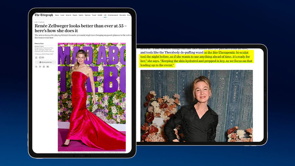Click the Life breadcrumb link

pyautogui.click(x=35, y=22)
